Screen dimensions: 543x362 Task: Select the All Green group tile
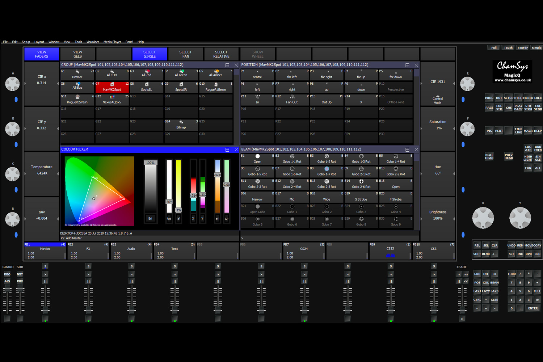click(x=181, y=75)
